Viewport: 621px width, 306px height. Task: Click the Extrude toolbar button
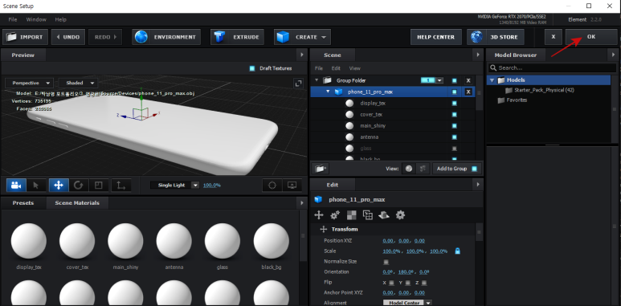click(237, 37)
